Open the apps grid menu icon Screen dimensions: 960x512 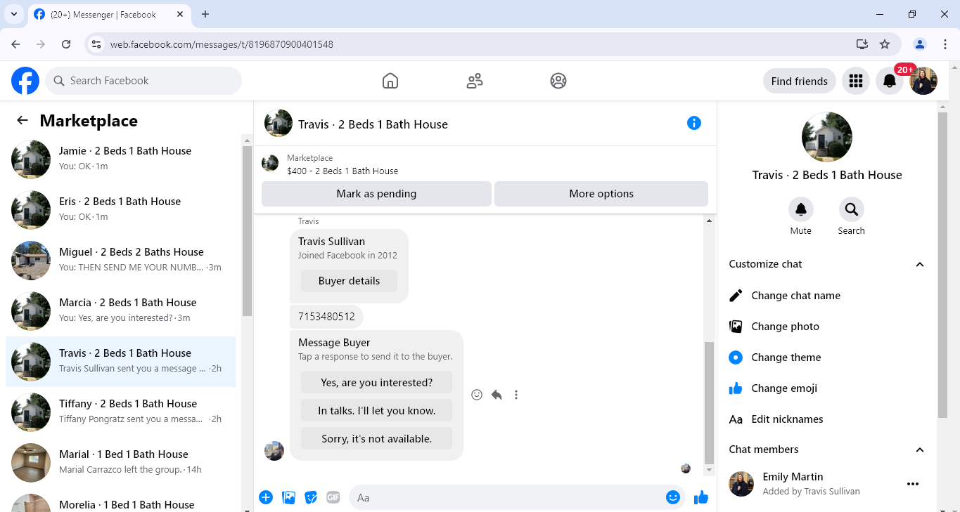856,81
